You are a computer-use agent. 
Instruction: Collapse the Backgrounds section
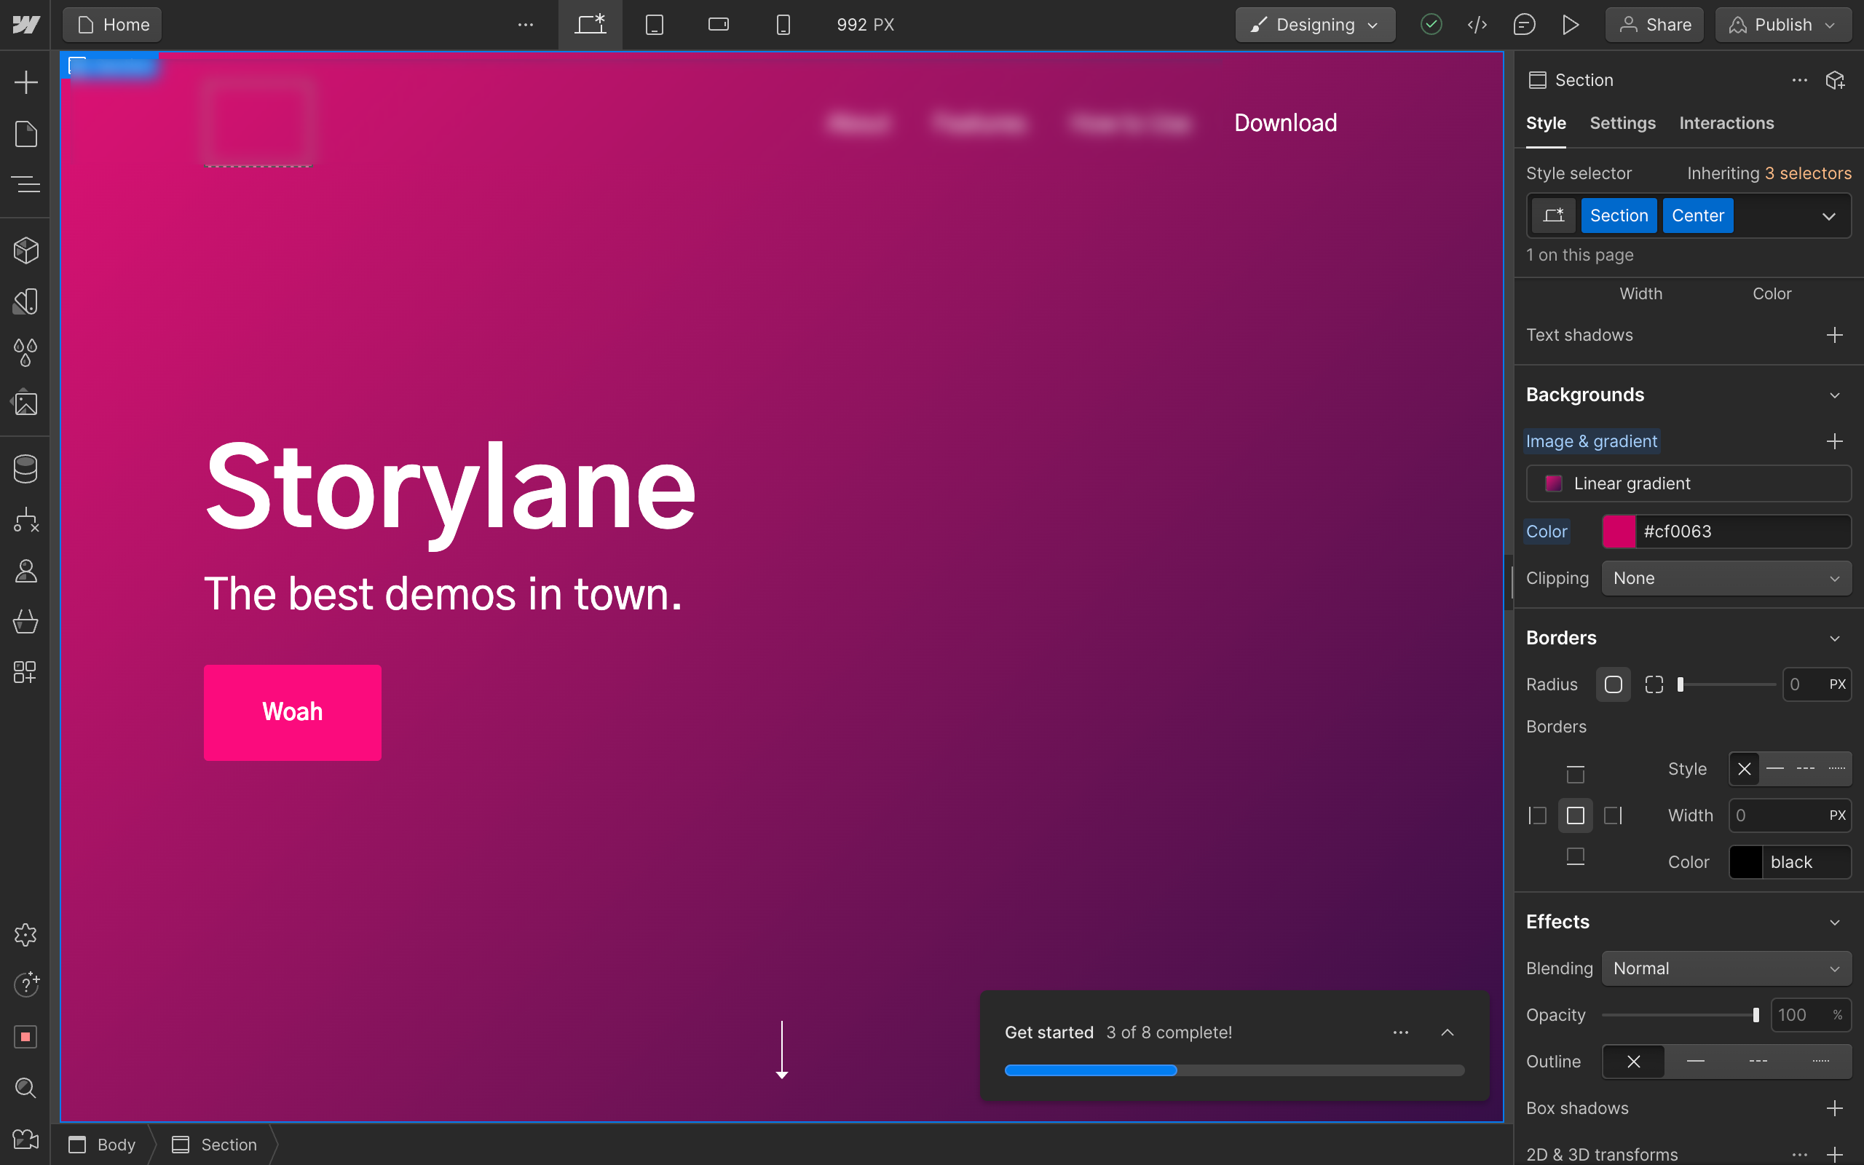pyautogui.click(x=1834, y=395)
